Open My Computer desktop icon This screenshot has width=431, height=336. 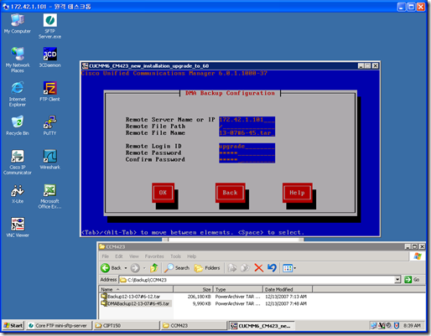pos(18,23)
